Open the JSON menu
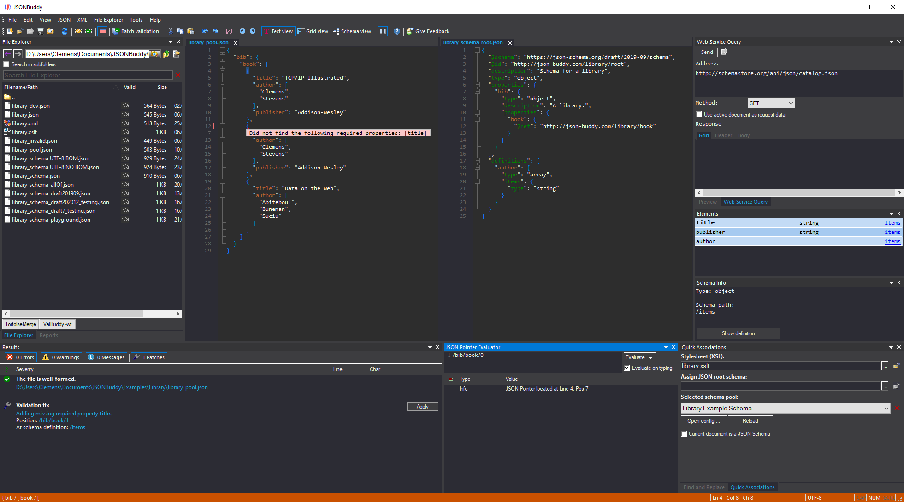904x502 pixels. pyautogui.click(x=64, y=20)
